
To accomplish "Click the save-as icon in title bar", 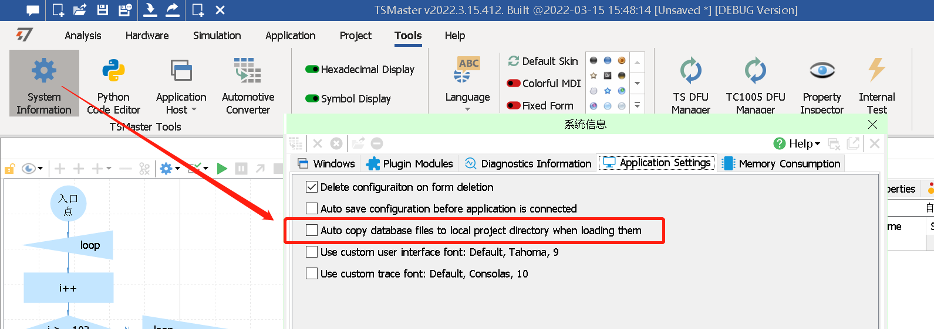I will (x=125, y=10).
